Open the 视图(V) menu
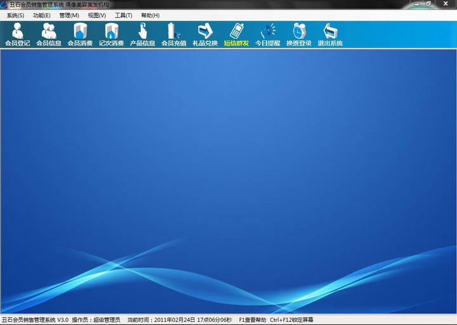 tap(96, 15)
